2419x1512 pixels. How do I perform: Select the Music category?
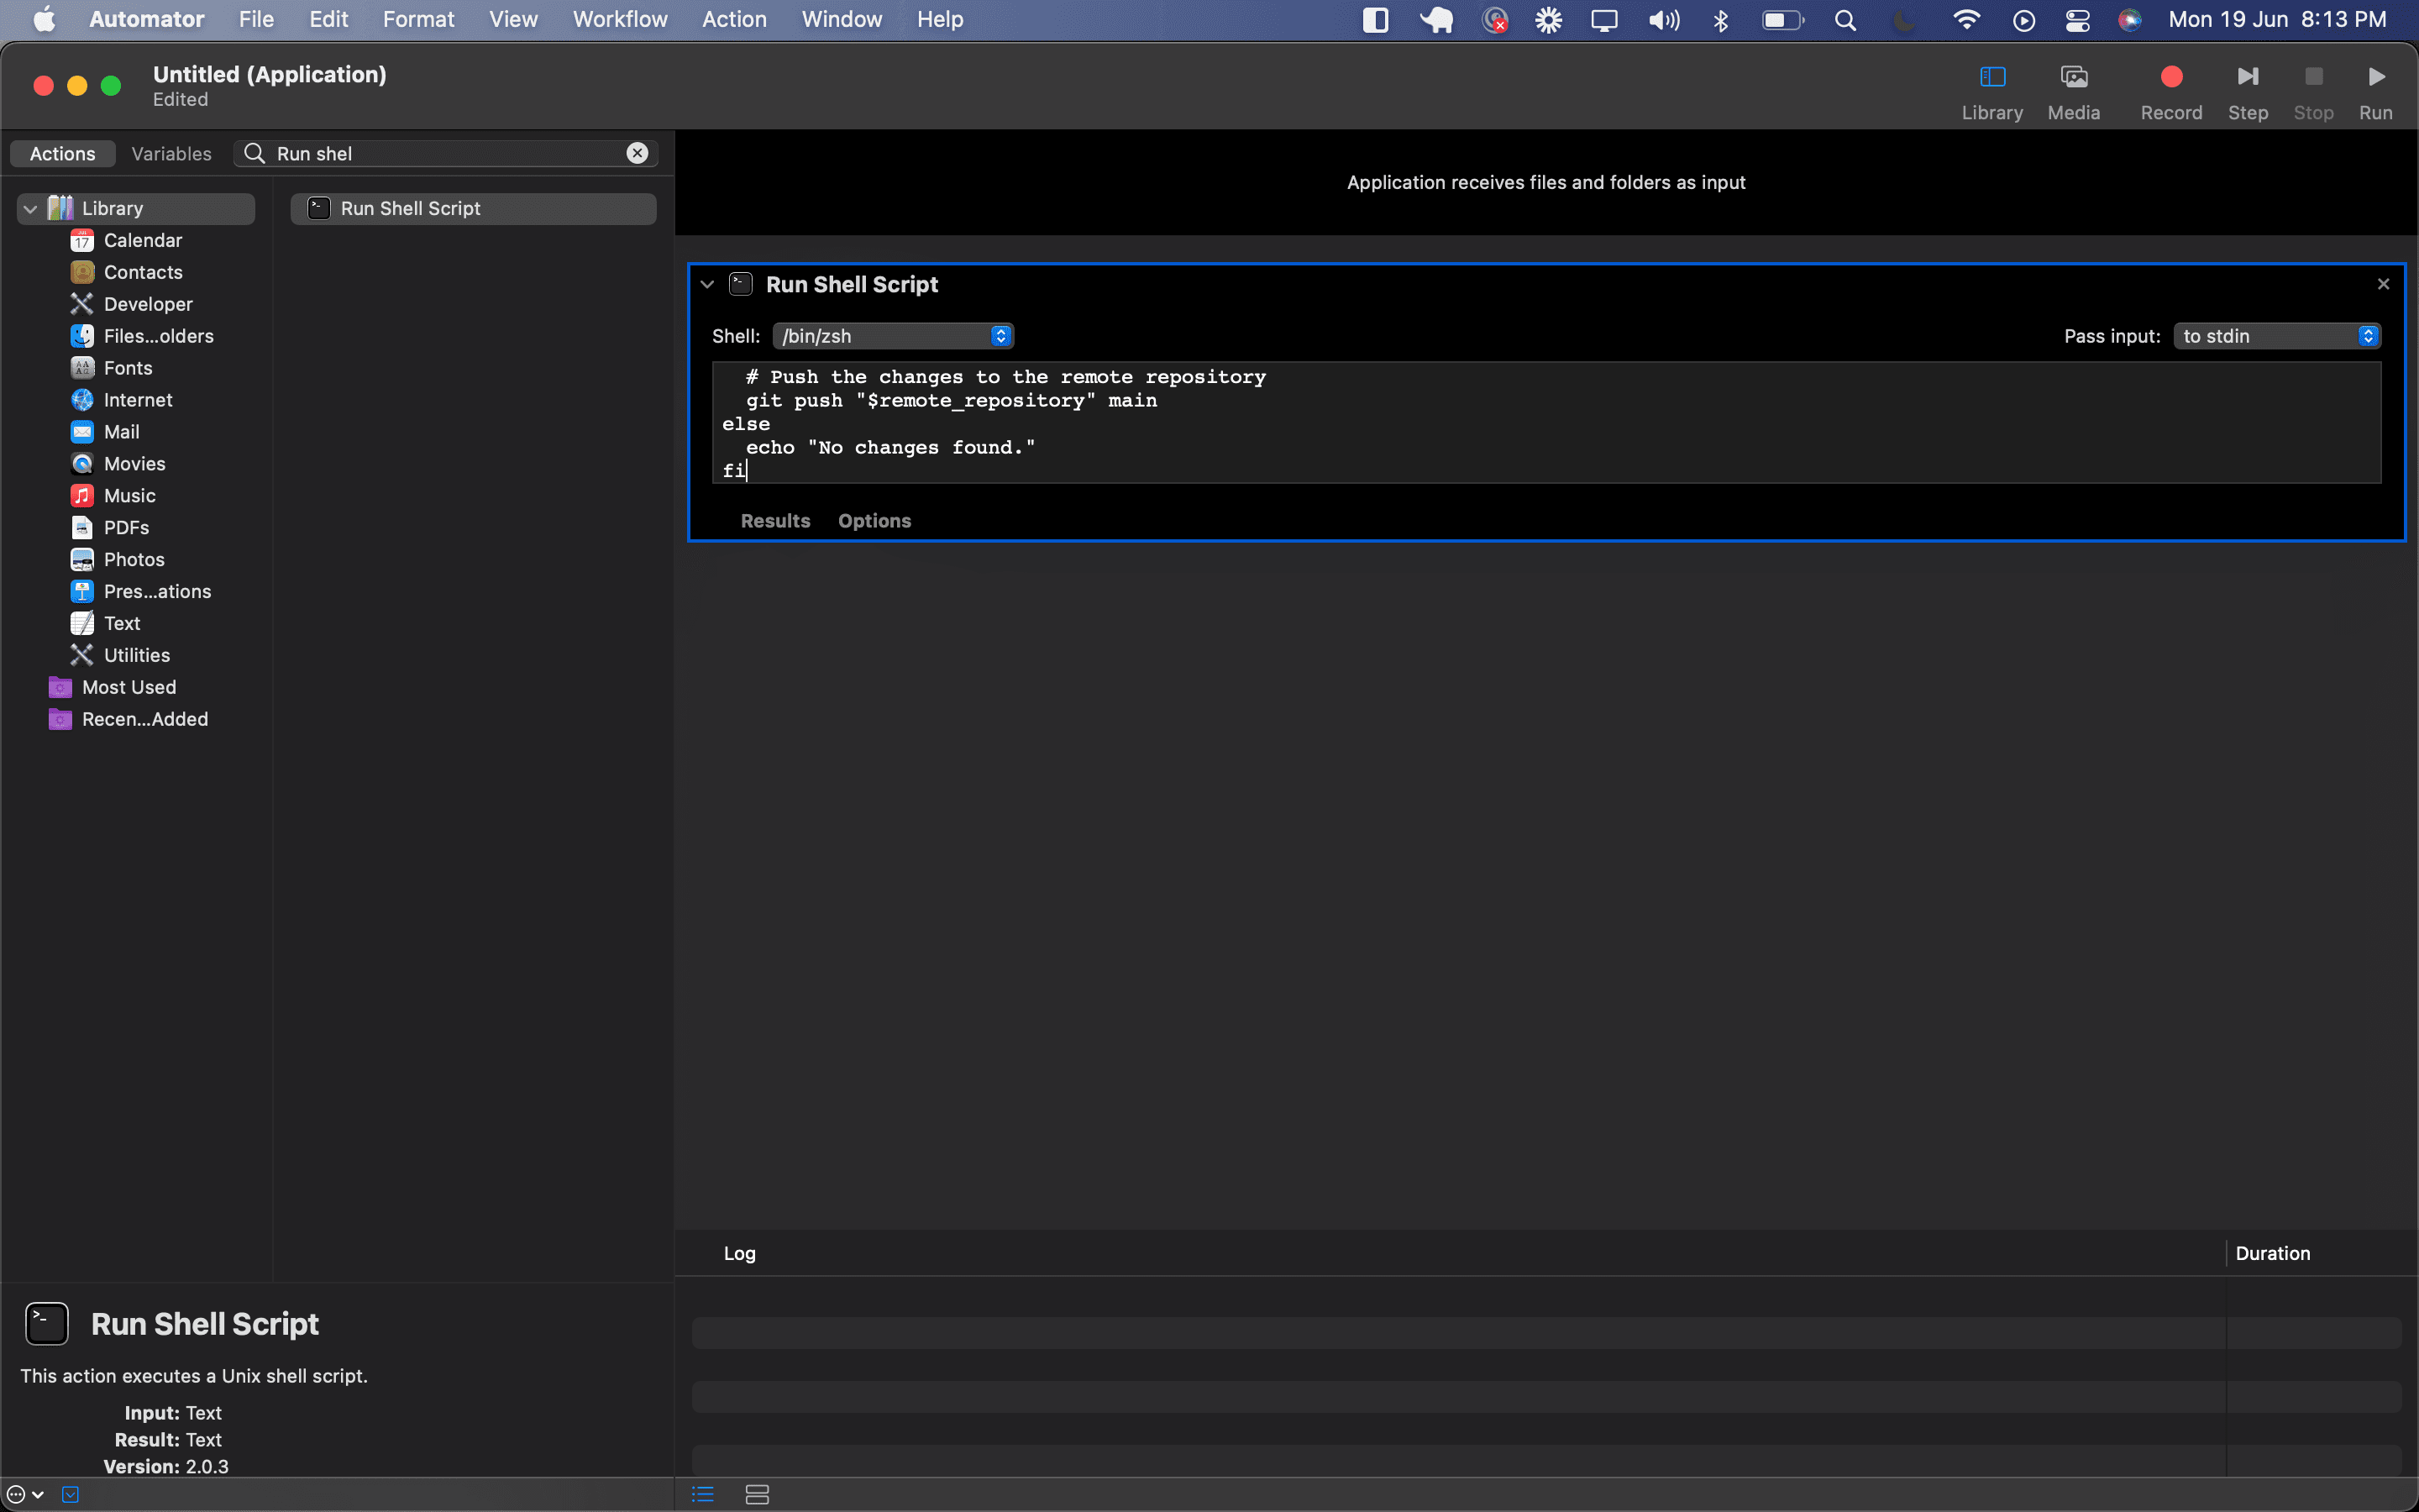[112, 496]
